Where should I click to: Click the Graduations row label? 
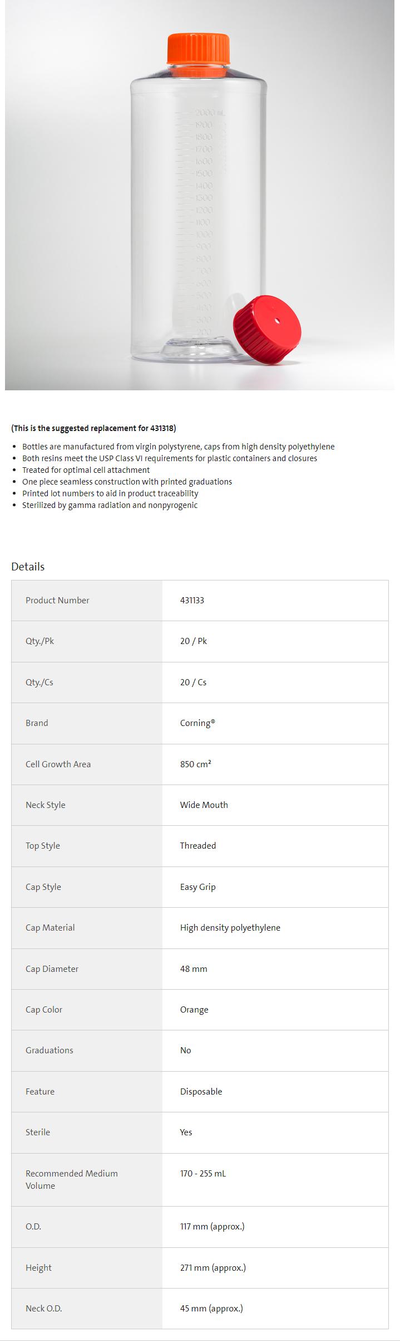(x=49, y=1050)
